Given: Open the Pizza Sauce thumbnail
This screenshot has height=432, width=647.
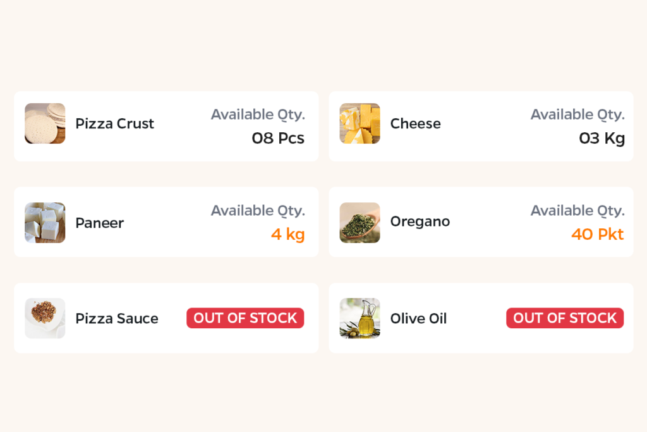Looking at the screenshot, I should (45, 318).
